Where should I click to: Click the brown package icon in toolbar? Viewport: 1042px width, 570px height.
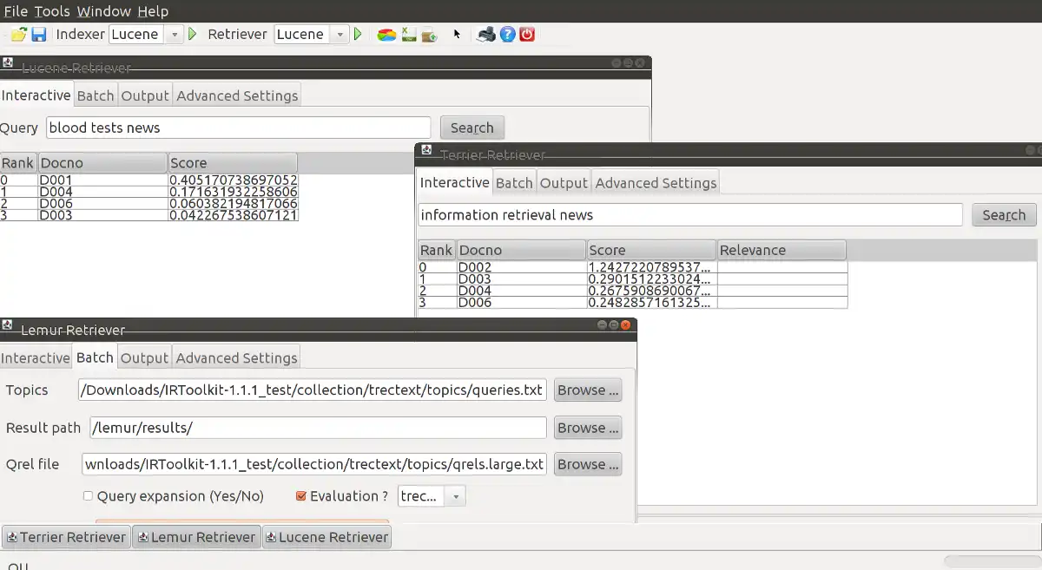click(429, 35)
